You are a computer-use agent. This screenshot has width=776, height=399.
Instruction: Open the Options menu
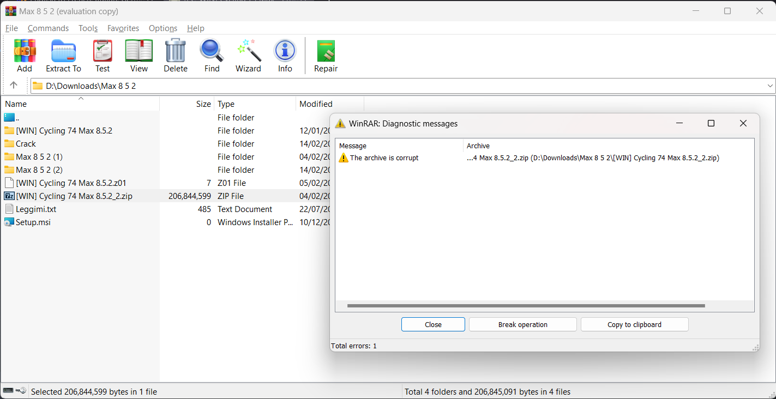(163, 28)
